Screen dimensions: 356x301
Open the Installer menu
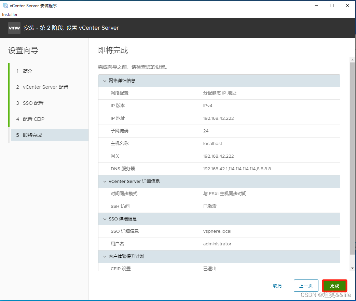(x=10, y=15)
